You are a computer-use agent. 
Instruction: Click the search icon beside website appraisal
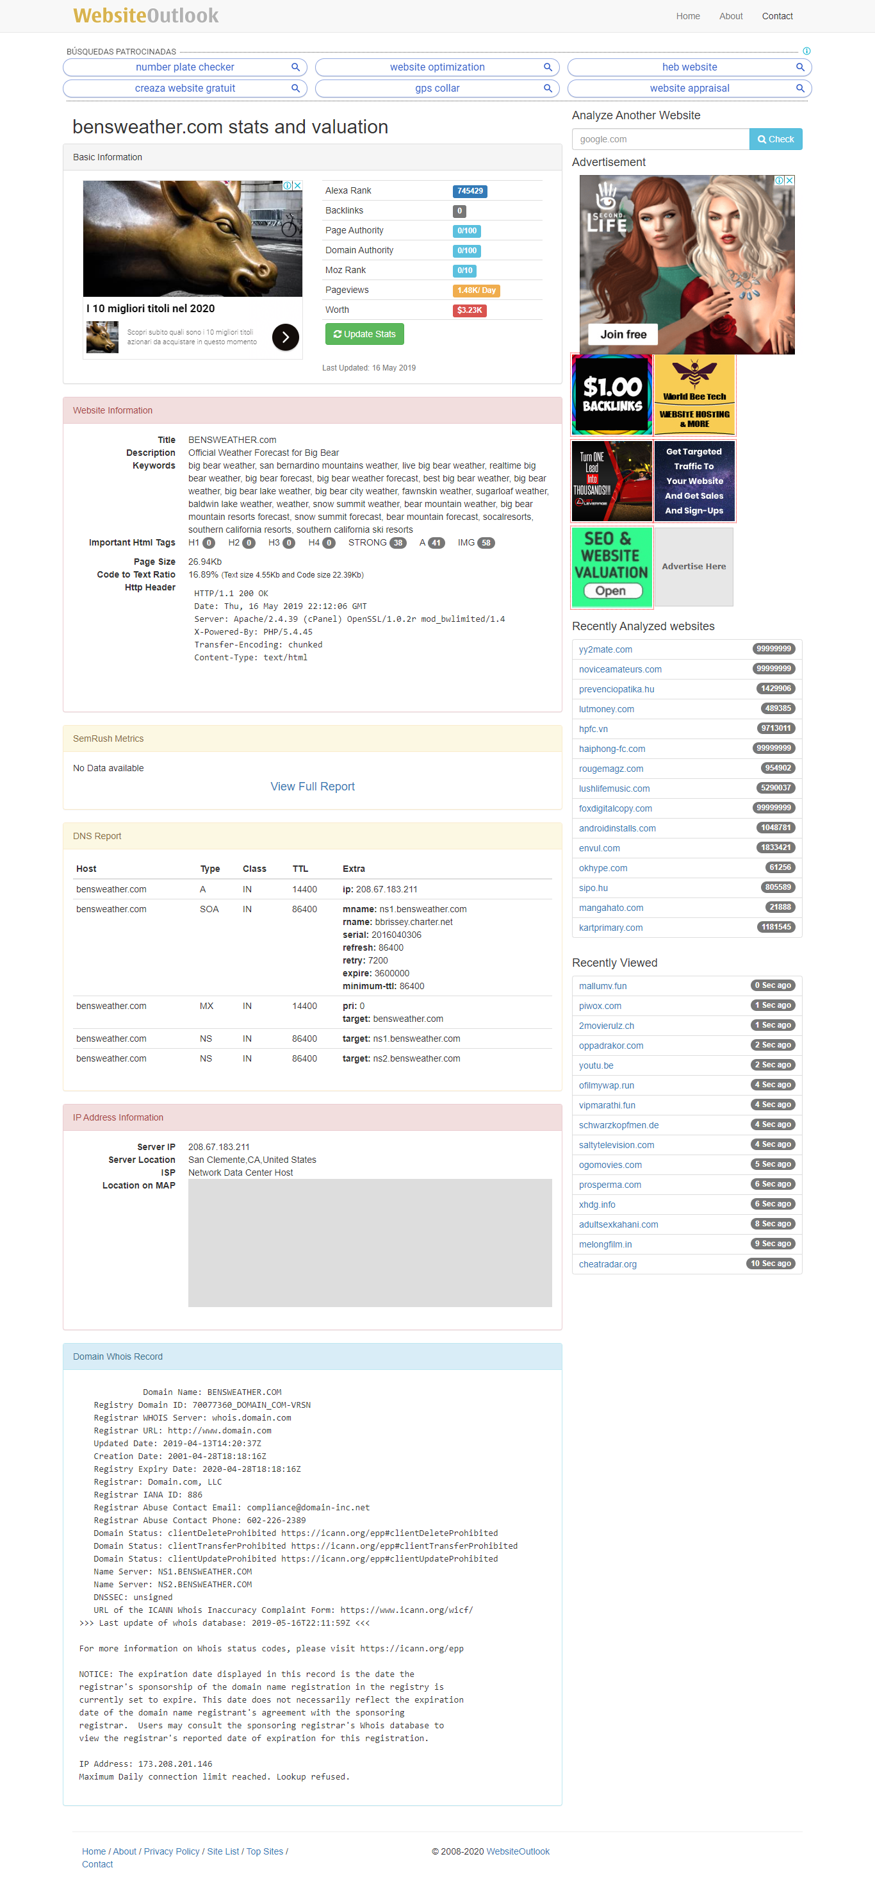800,88
